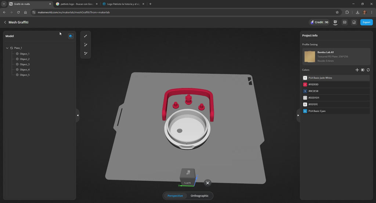Image resolution: width=376 pixels, height=203 pixels.
Task: Select Object_5 in the model tree
Action: (25, 75)
